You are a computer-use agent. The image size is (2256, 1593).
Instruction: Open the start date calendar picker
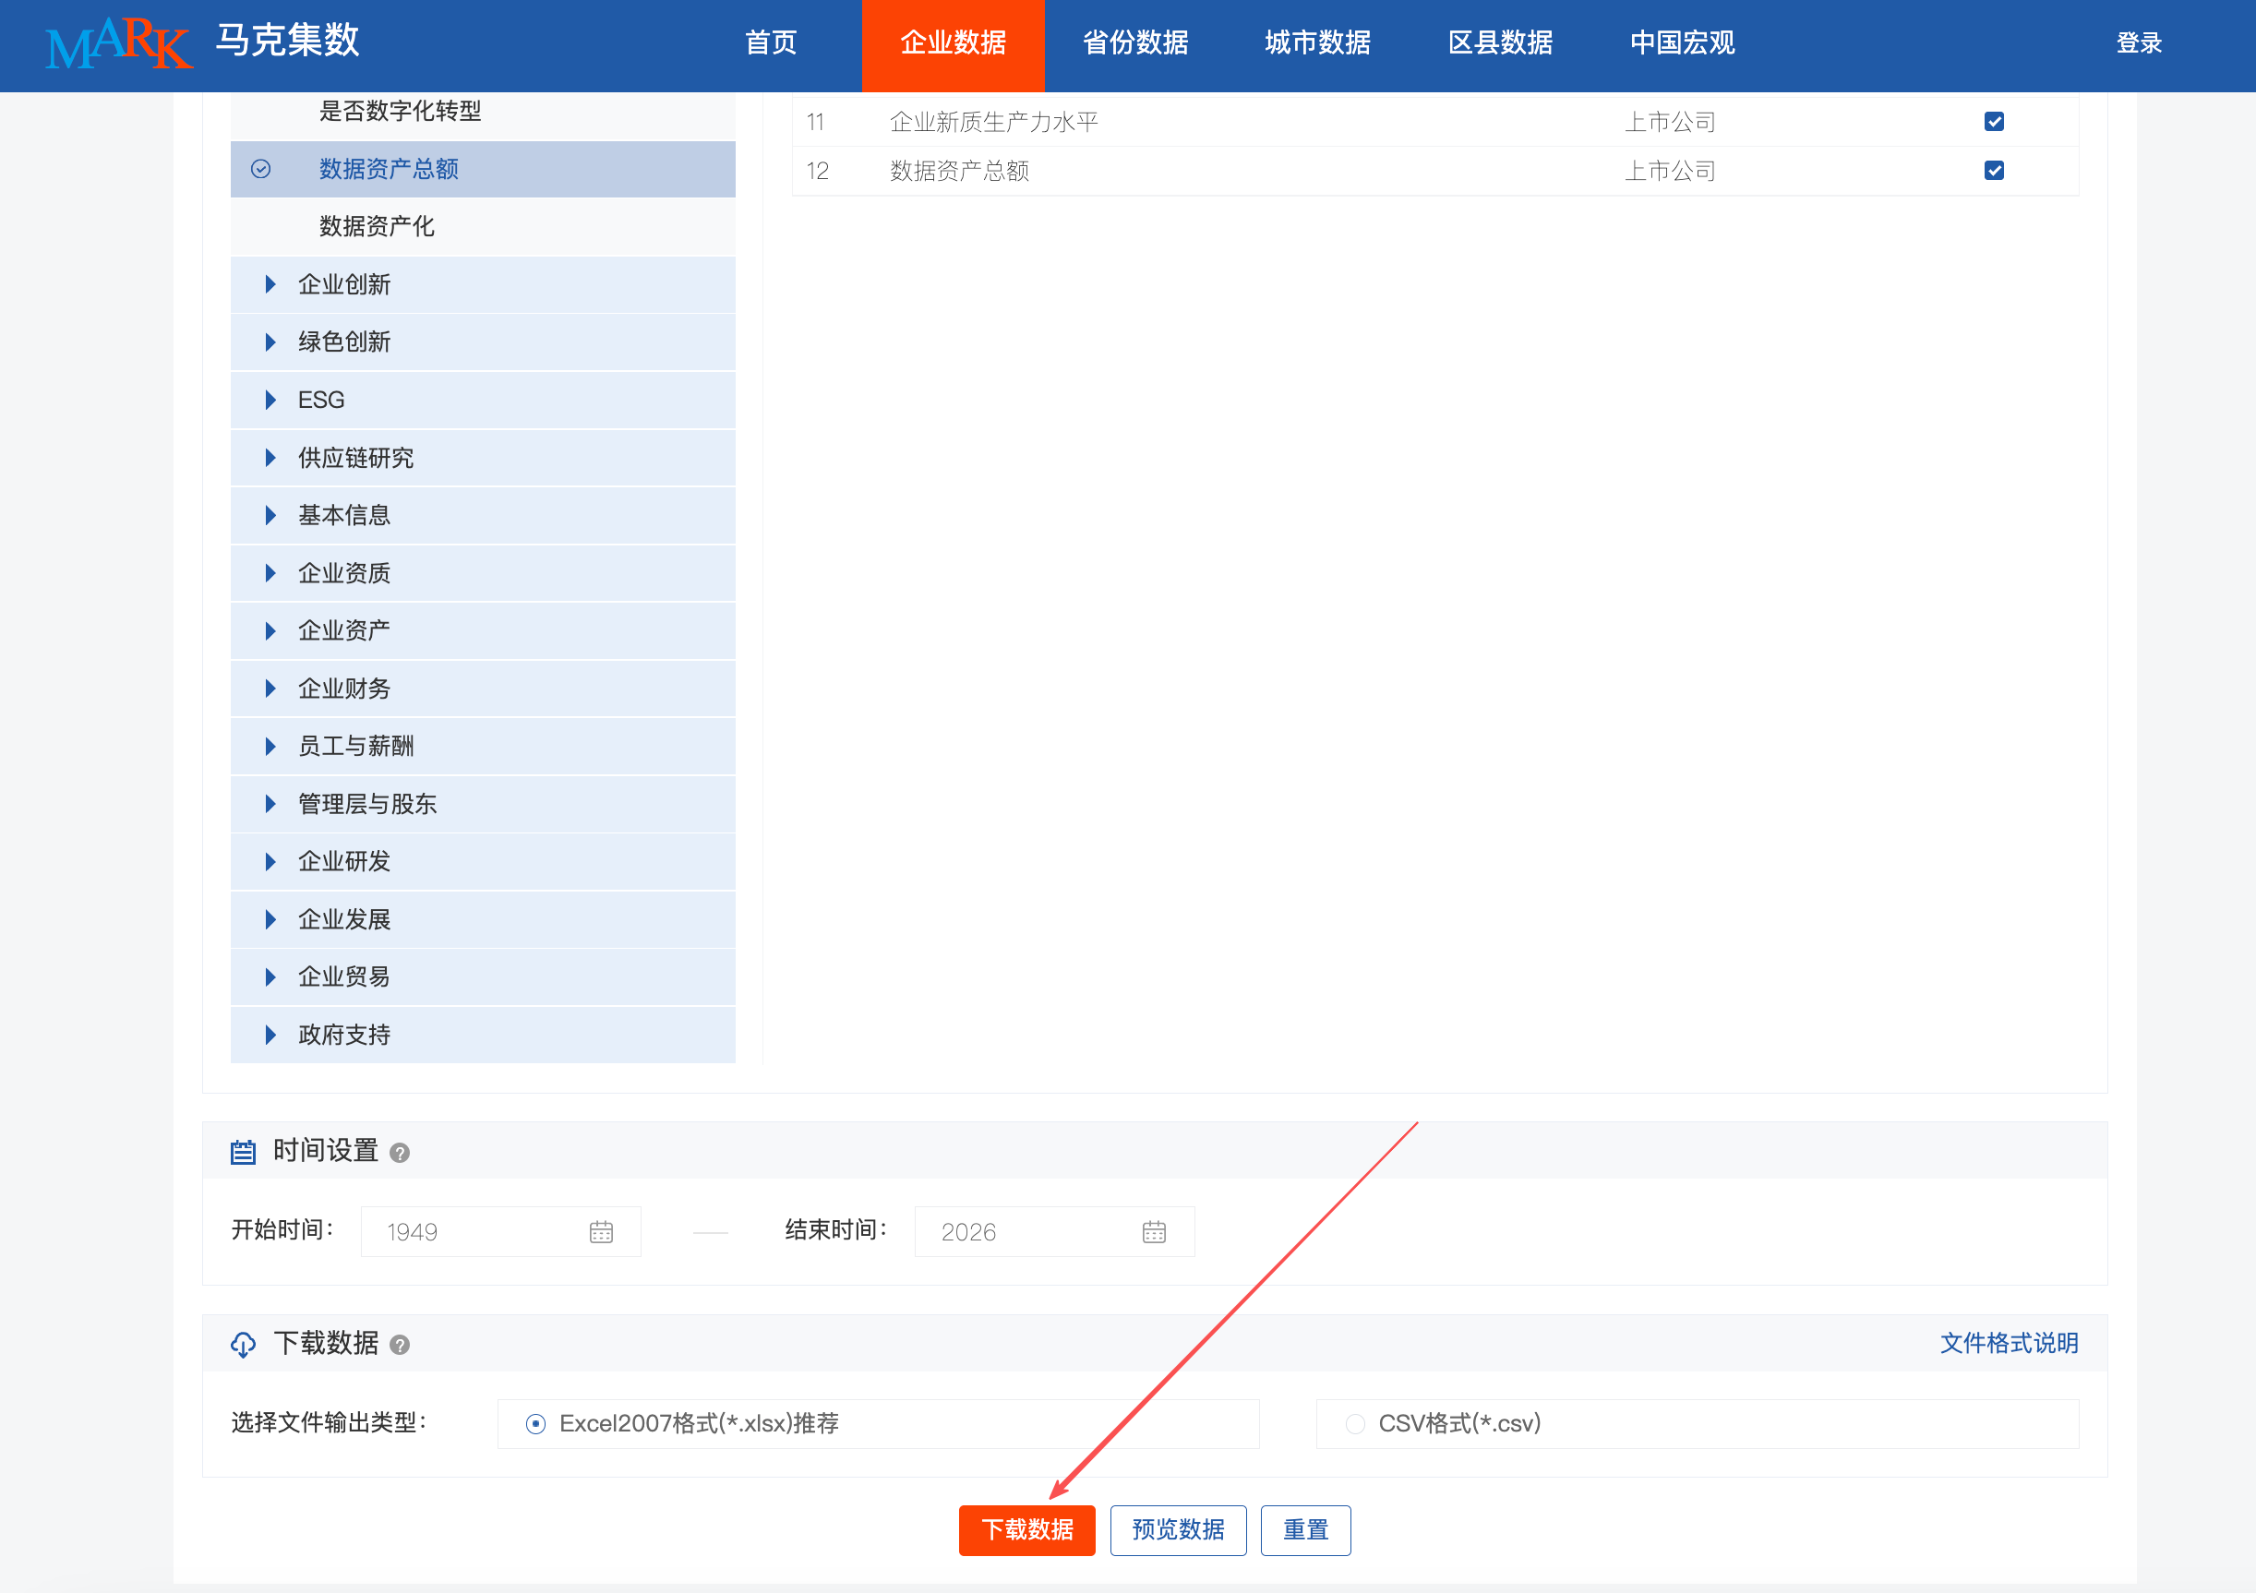[600, 1231]
